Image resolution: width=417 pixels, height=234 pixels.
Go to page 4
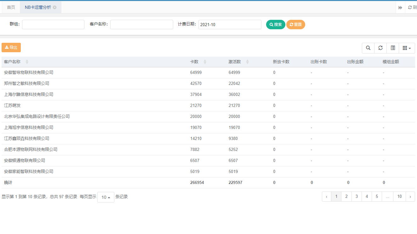pos(367,197)
